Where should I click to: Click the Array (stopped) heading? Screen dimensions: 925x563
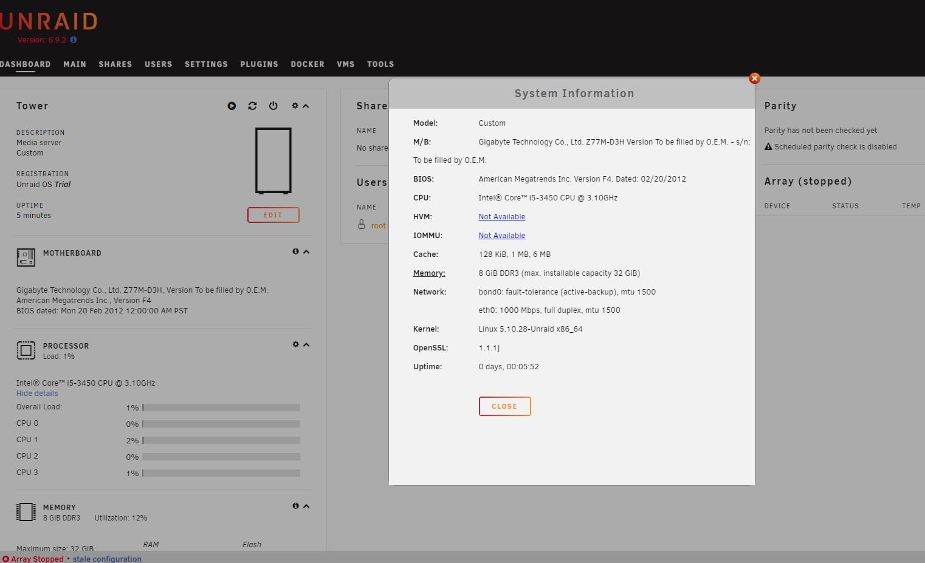[x=808, y=181]
